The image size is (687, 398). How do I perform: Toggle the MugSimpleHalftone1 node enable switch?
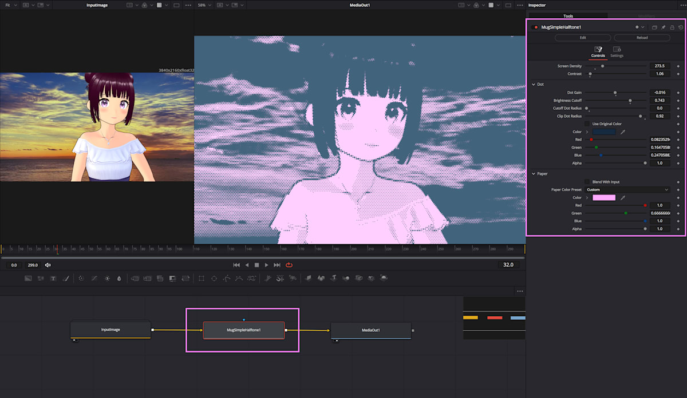pyautogui.click(x=535, y=27)
